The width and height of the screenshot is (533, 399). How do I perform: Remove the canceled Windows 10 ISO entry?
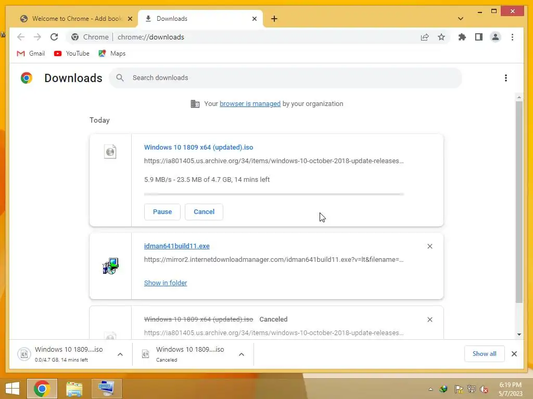click(429, 320)
